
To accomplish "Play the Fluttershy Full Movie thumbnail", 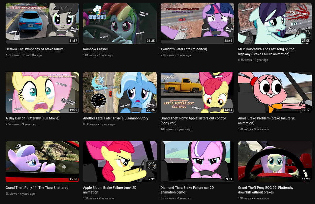I will pyautogui.click(x=43, y=92).
